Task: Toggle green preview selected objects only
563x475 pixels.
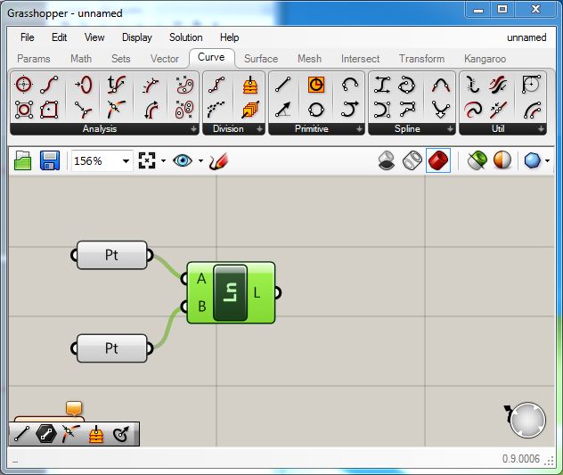Action: point(477,160)
